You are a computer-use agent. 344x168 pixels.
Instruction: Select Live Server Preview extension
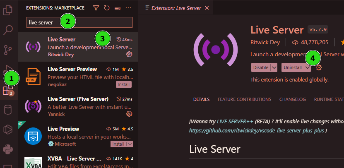tap(78, 76)
